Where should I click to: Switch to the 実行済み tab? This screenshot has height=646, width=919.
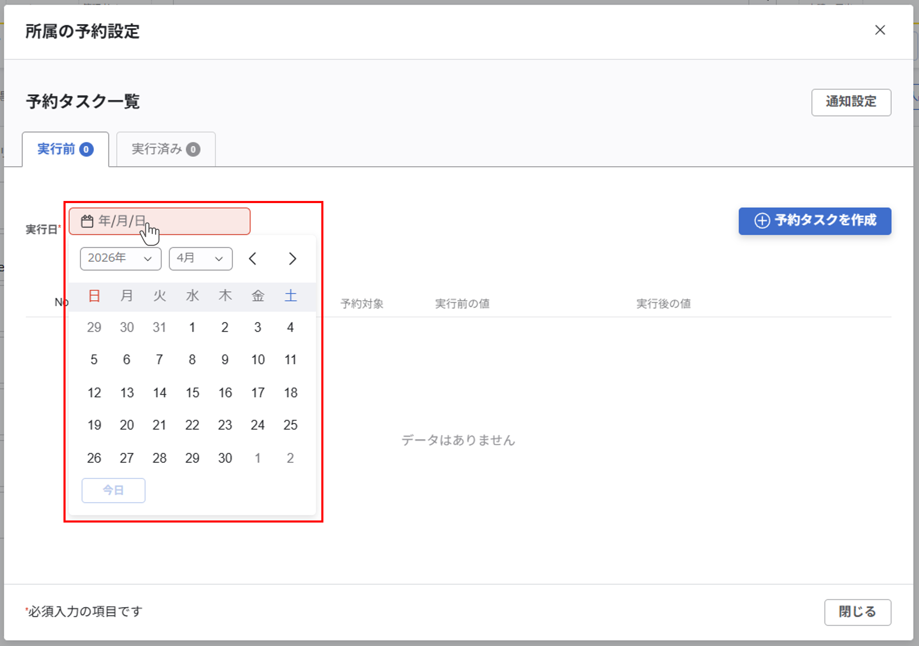[x=166, y=149]
